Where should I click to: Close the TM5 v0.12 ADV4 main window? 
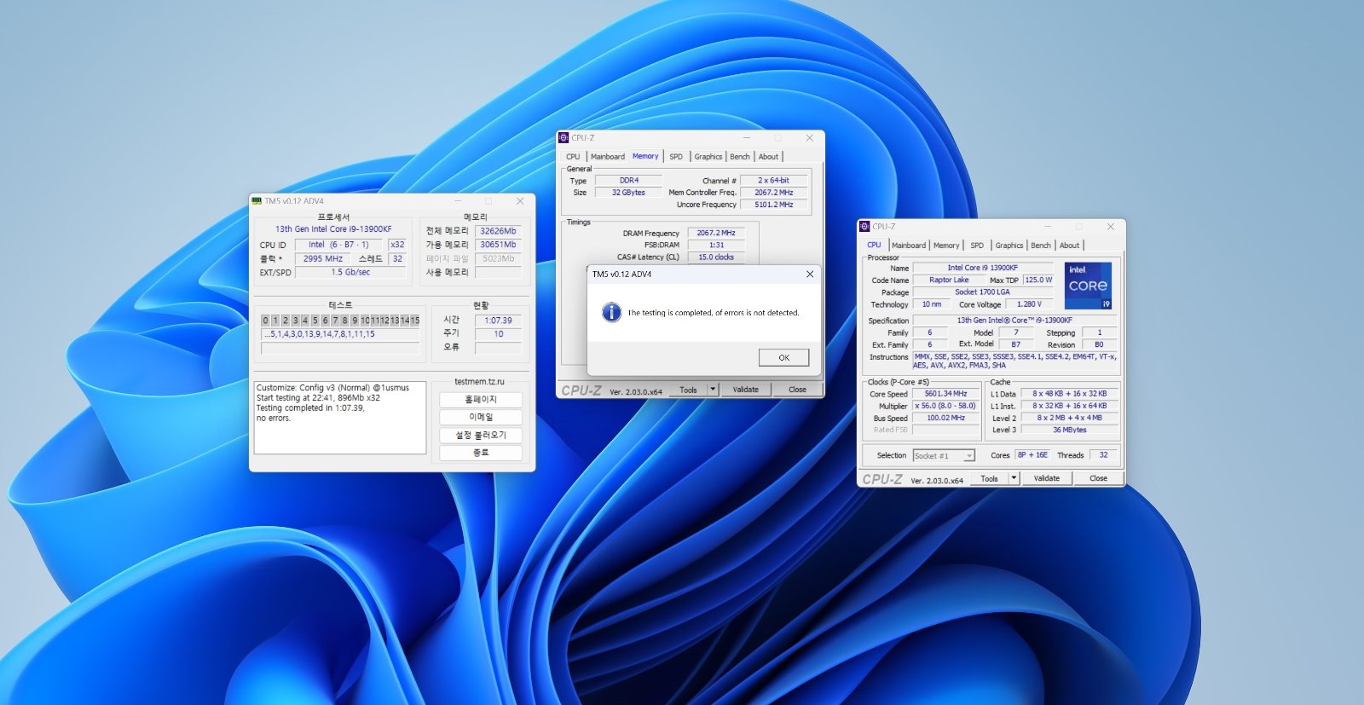[520, 201]
